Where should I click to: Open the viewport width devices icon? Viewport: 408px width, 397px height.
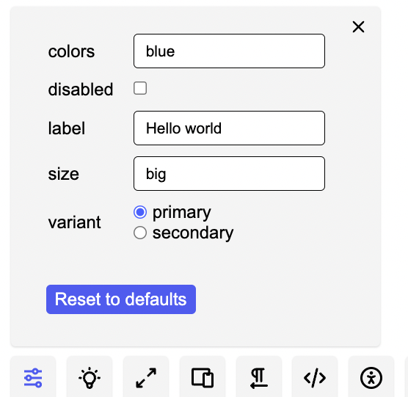(203, 378)
